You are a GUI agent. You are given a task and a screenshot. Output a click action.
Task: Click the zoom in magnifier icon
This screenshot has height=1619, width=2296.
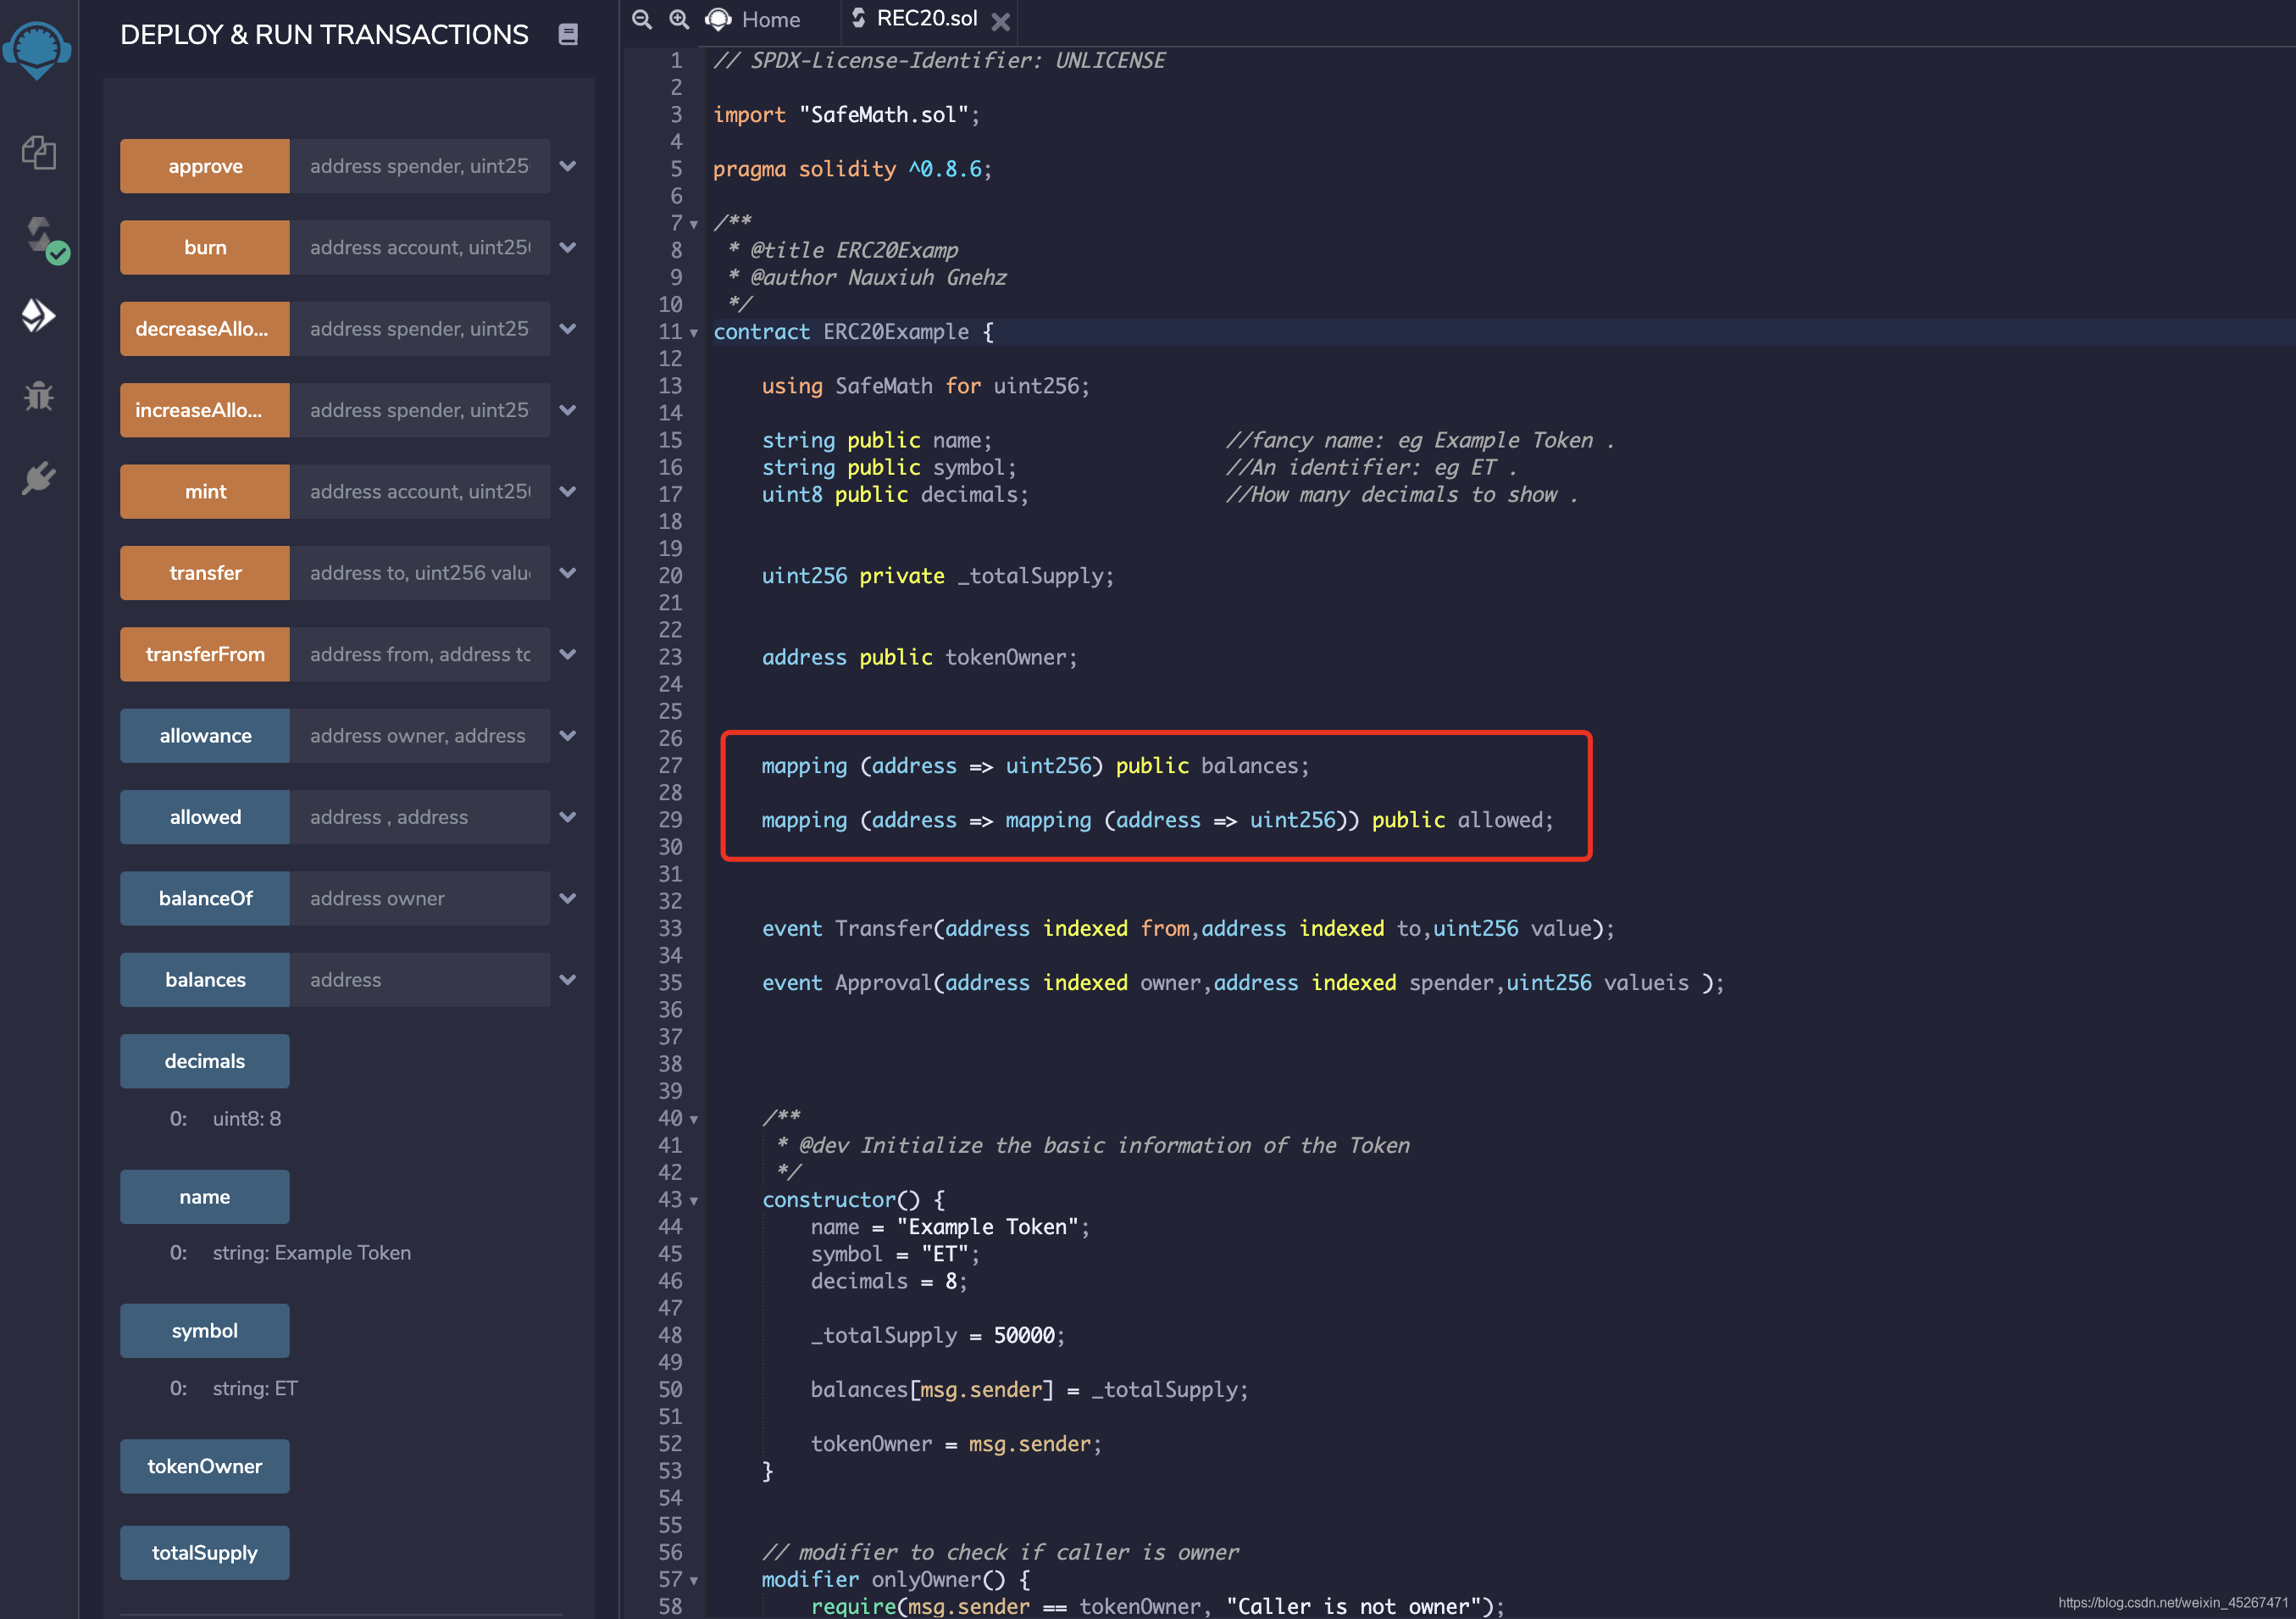point(679,19)
